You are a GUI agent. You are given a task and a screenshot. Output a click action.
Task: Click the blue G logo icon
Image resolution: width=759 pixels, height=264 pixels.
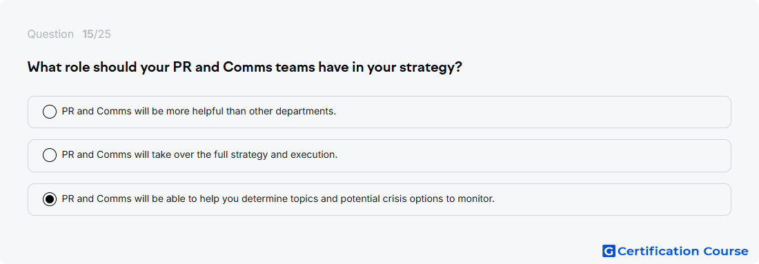pos(609,251)
